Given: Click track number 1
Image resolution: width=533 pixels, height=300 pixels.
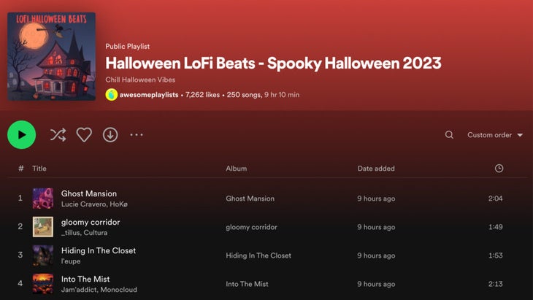Looking at the screenshot, I should pyautogui.click(x=20, y=198).
